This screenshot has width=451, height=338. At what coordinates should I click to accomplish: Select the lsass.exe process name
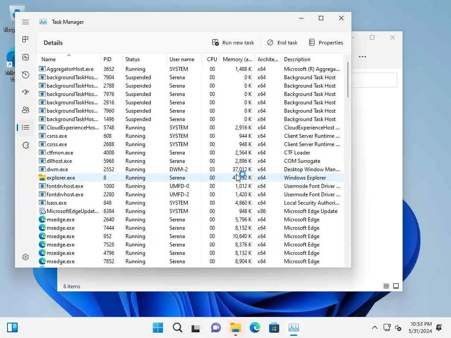click(x=56, y=203)
